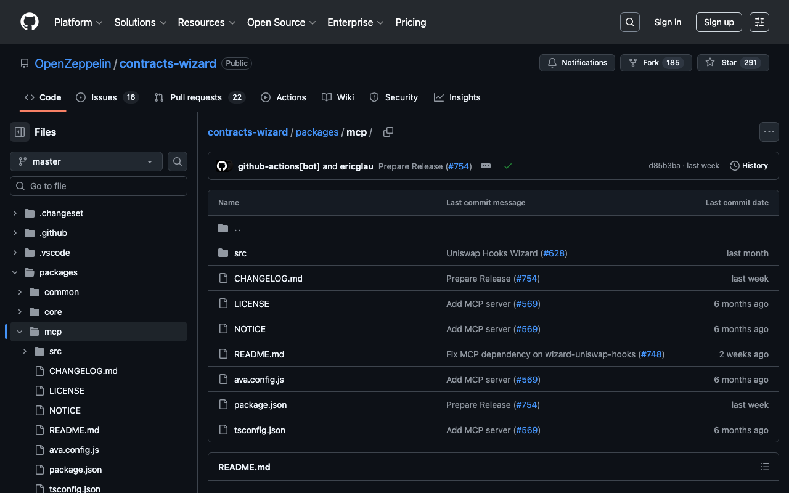The image size is (789, 493).
Task: Collapse the mcp folder in tree
Action: click(x=20, y=332)
